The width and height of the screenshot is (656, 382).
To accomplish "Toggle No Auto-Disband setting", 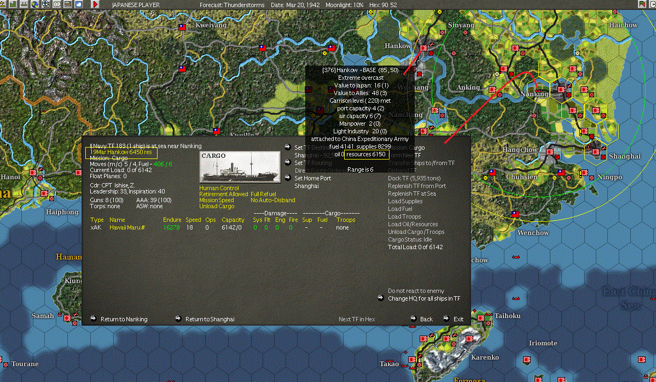I will [273, 200].
